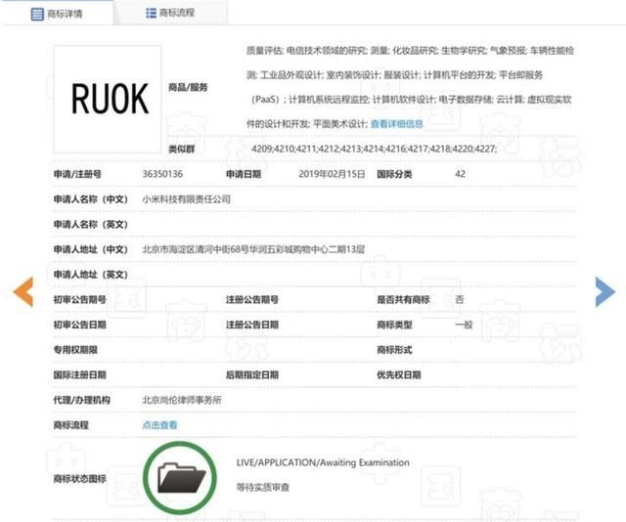The height and width of the screenshot is (522, 626).
Task: Click the 注册公告日期 label
Action: [252, 325]
